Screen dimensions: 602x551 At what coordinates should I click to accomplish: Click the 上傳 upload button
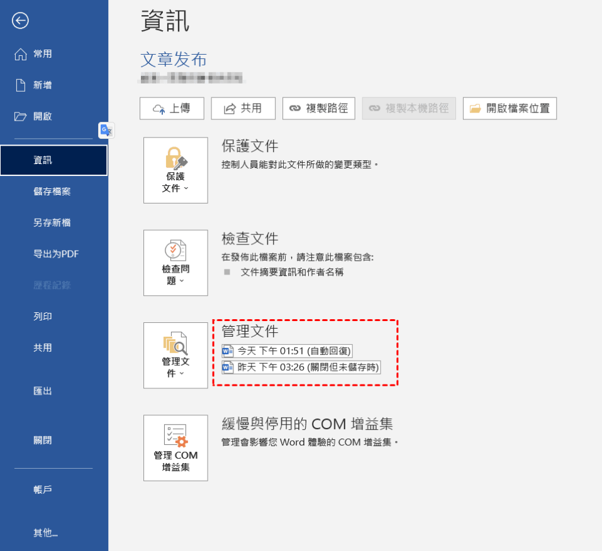(x=172, y=109)
